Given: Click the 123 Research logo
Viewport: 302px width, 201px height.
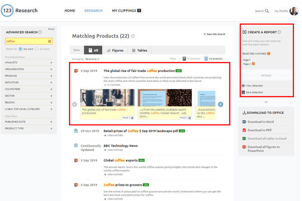Looking at the screenshot, I should 7,10.
